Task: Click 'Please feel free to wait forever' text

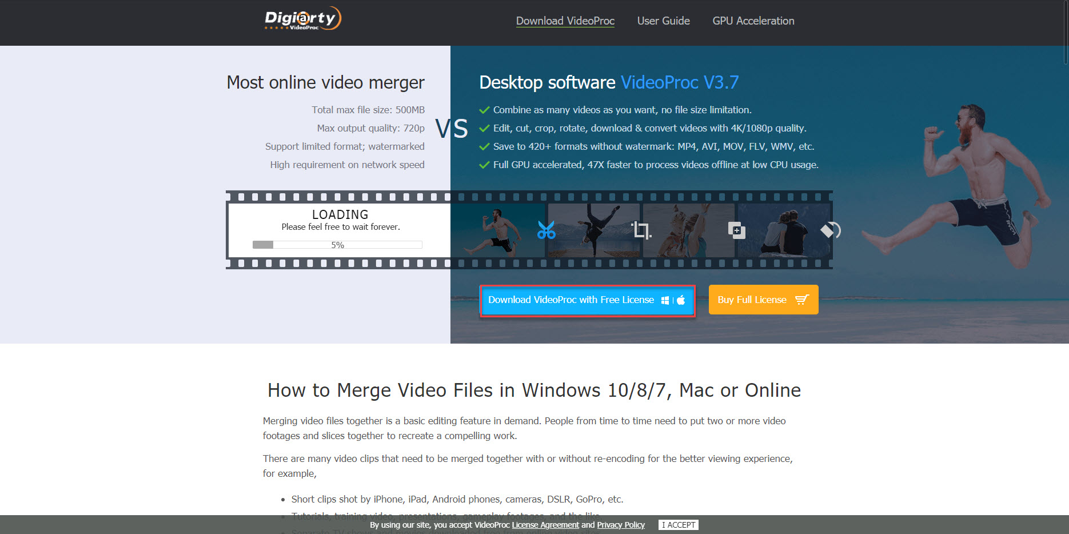Action: [341, 227]
